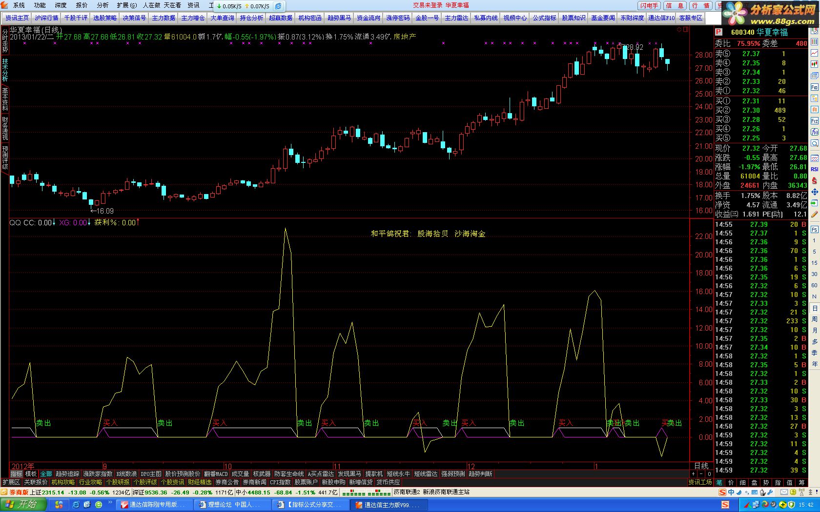
Task: Open the 系统 menu
Action: coord(19,5)
